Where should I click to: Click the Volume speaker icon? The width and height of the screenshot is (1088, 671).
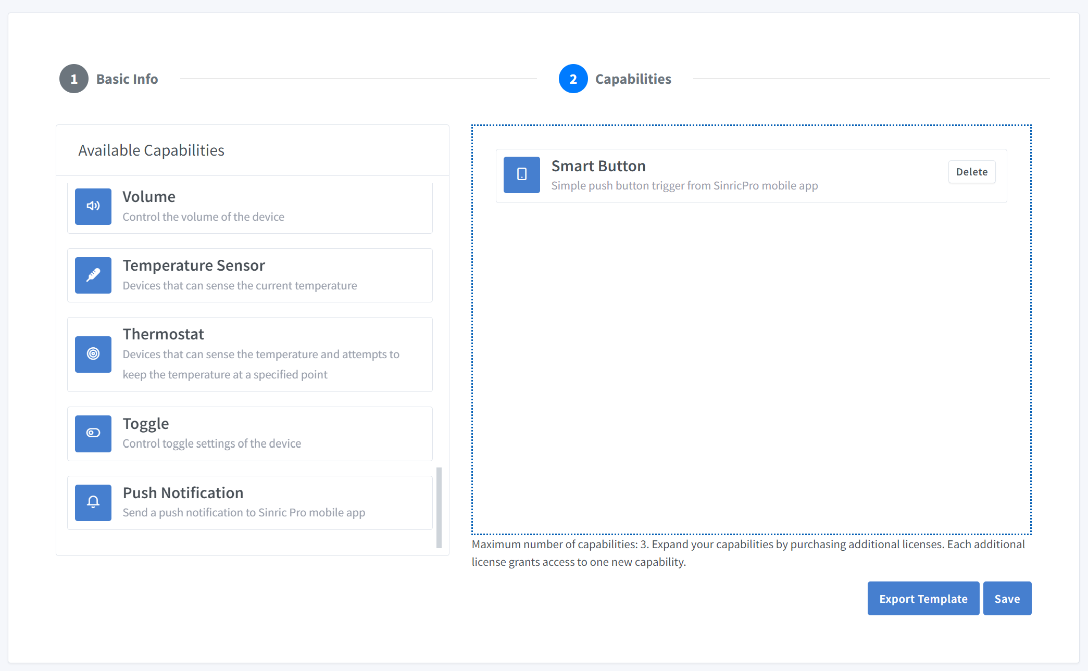pos(93,206)
